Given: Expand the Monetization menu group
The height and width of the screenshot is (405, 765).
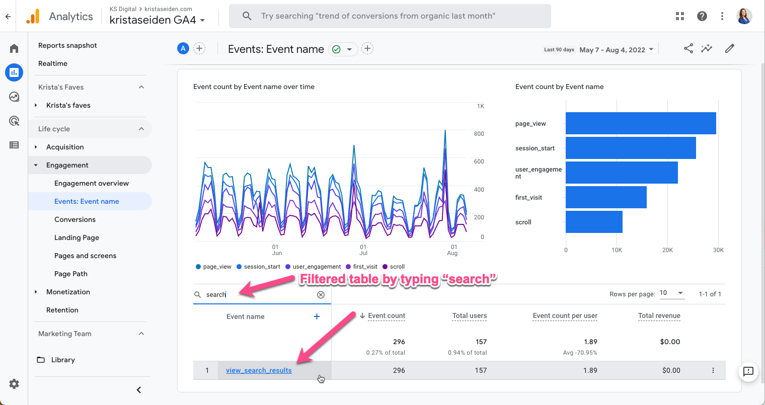Looking at the screenshot, I should tap(36, 292).
